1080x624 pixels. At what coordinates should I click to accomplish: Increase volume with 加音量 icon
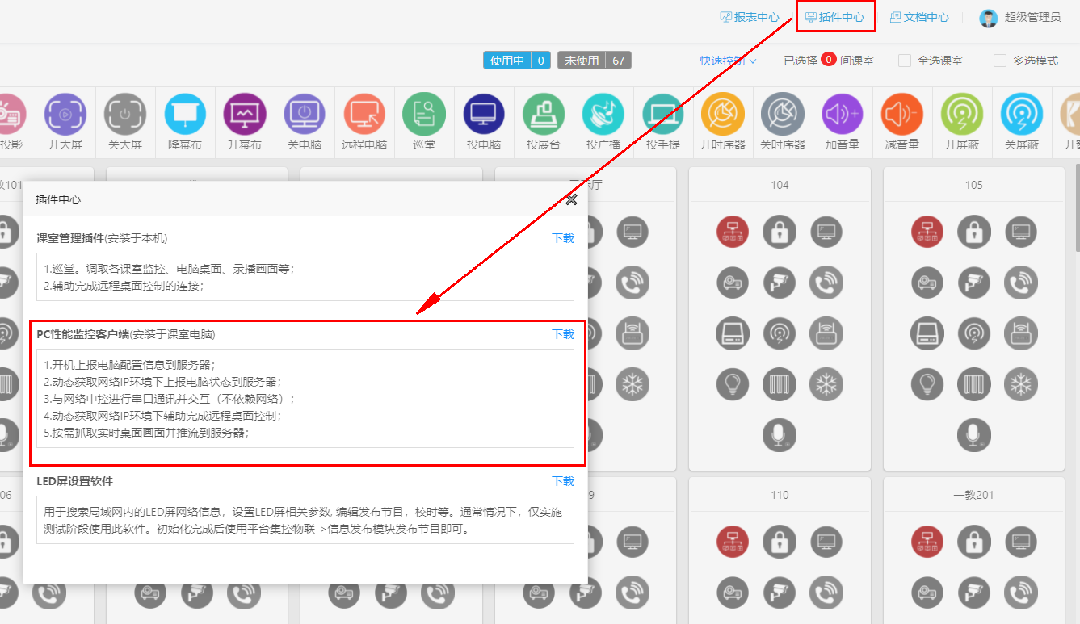(843, 114)
